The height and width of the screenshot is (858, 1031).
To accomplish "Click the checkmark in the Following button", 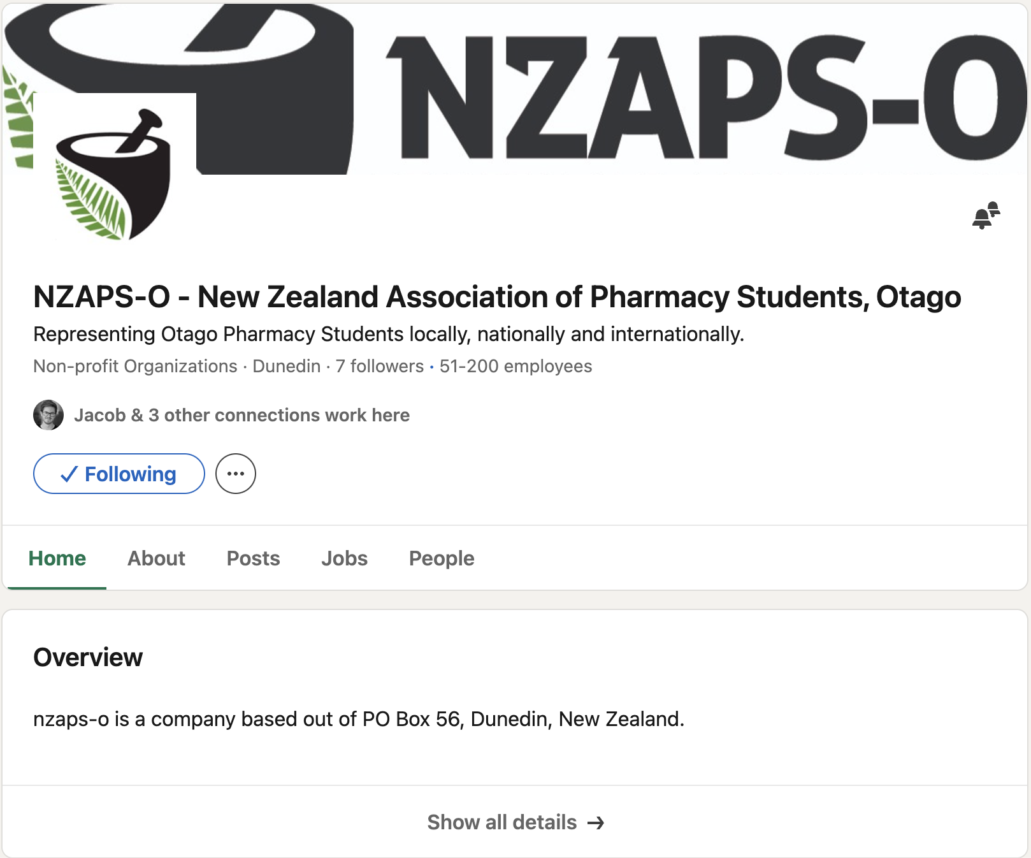I will (x=69, y=474).
